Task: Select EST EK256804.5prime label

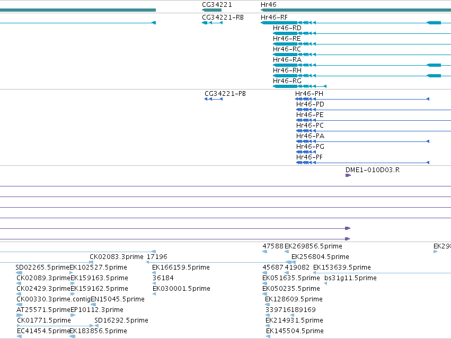Action: pos(320,257)
